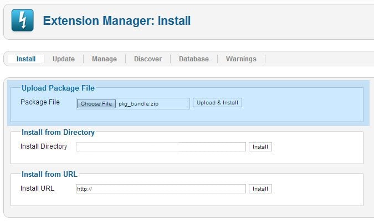
Task: Click the Install from URL legend
Action: tap(49, 175)
